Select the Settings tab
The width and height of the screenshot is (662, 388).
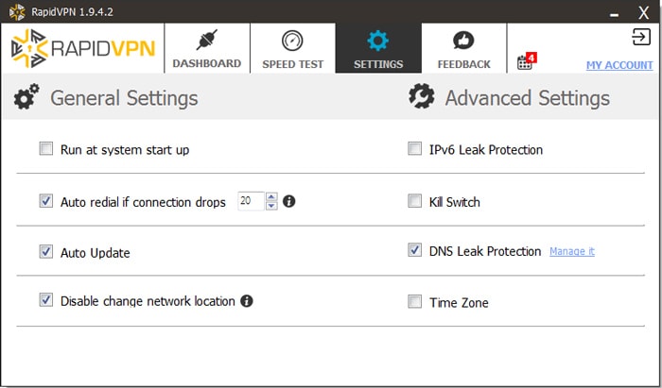pos(378,48)
